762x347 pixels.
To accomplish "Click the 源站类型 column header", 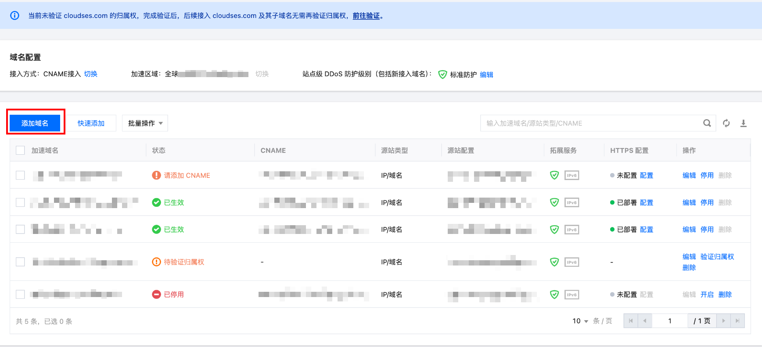I will (394, 150).
